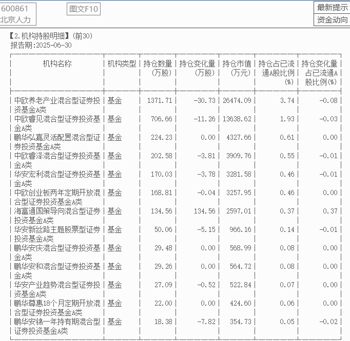Select stock code 600861 北京人力 box
This screenshot has height=341, width=350.
pos(17,14)
